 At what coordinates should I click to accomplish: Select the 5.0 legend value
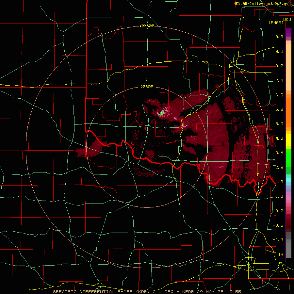(279, 124)
